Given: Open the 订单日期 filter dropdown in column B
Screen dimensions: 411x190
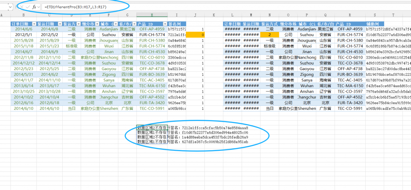Looking at the screenshot, I should [34, 24].
